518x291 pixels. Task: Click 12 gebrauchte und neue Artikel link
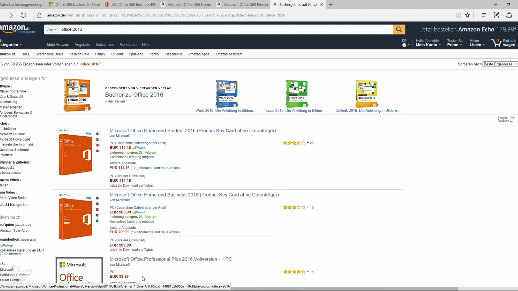tap(155, 168)
